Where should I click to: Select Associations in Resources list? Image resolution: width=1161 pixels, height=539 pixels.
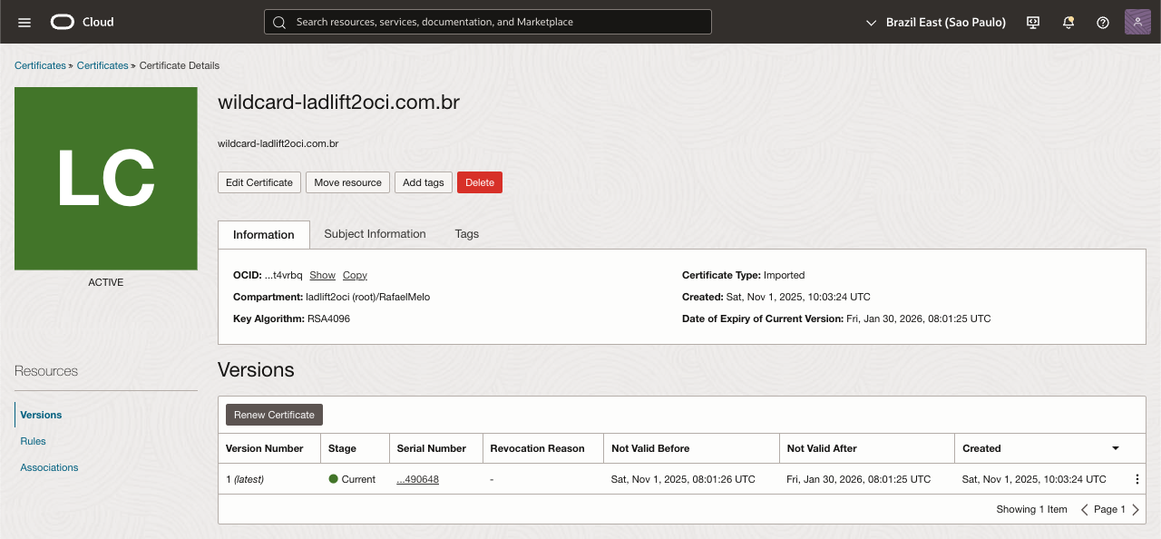click(49, 467)
